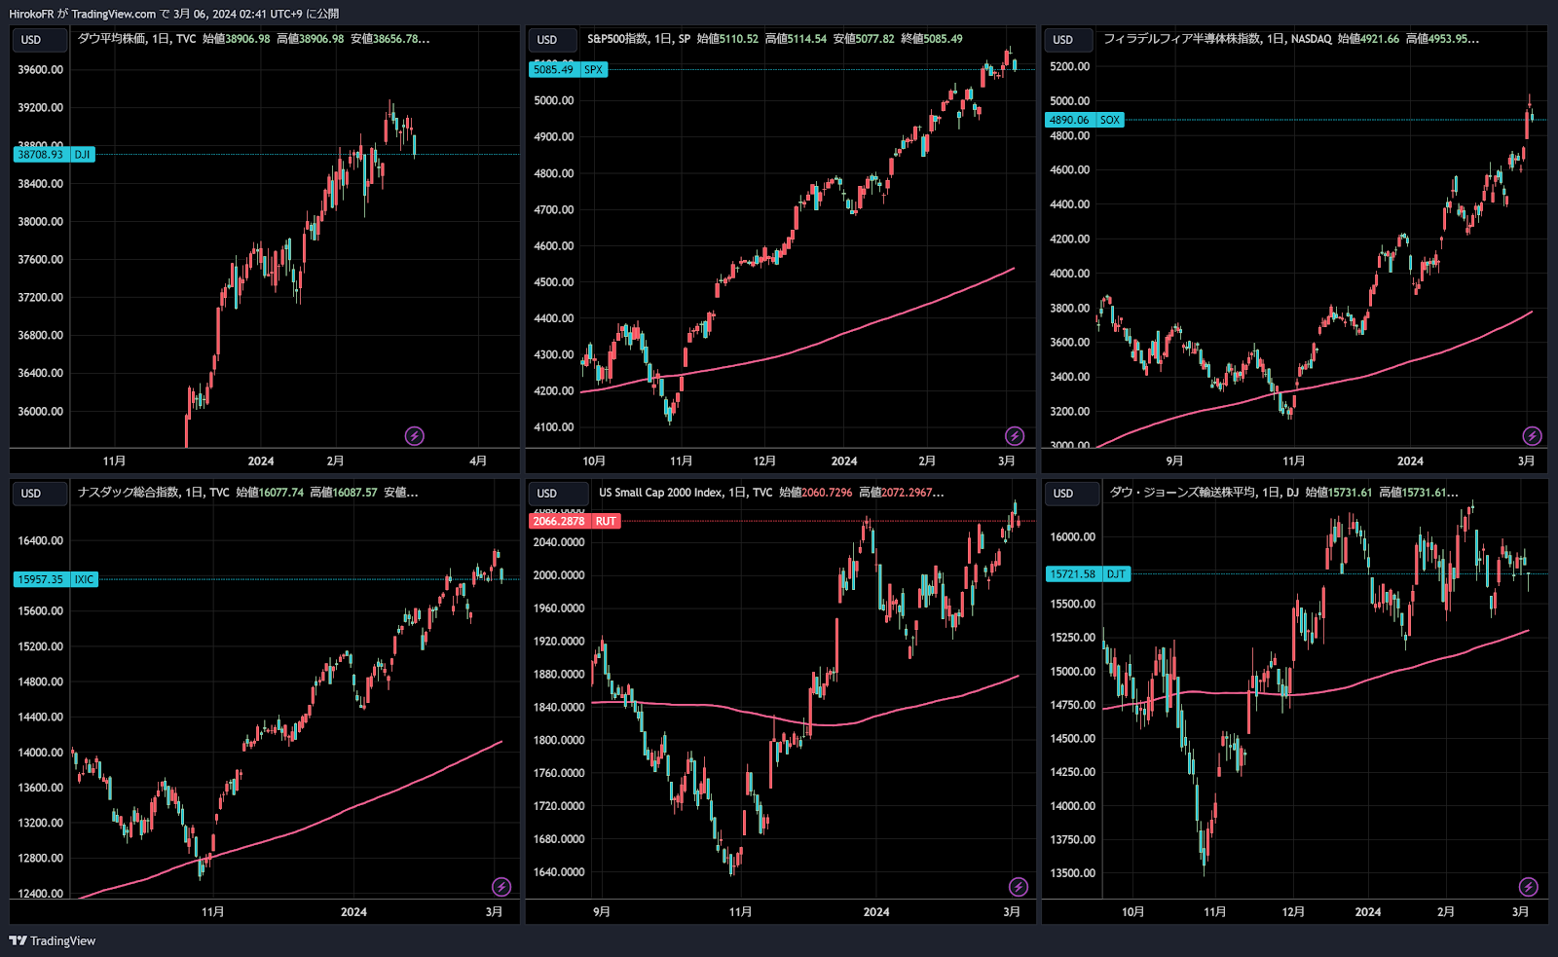This screenshot has height=957, width=1558.
Task: Click the 4100.00 price level on the S&P500 axis
Action: [x=554, y=427]
